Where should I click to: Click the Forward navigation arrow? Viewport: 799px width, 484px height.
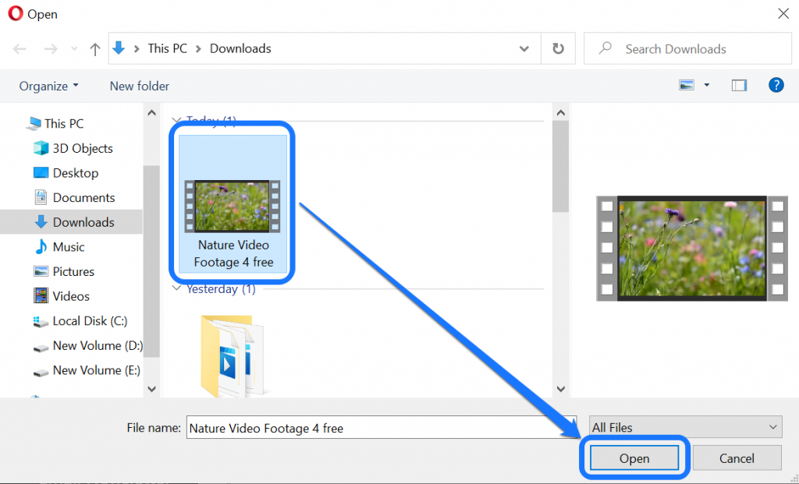(51, 49)
